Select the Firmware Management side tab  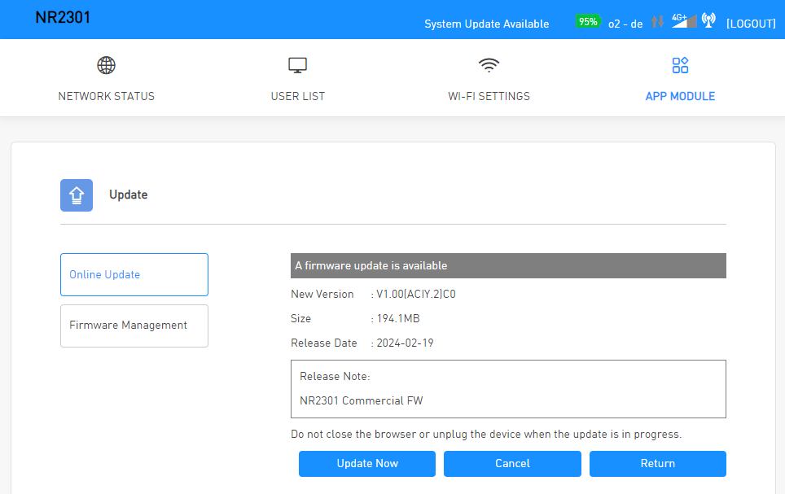point(134,326)
